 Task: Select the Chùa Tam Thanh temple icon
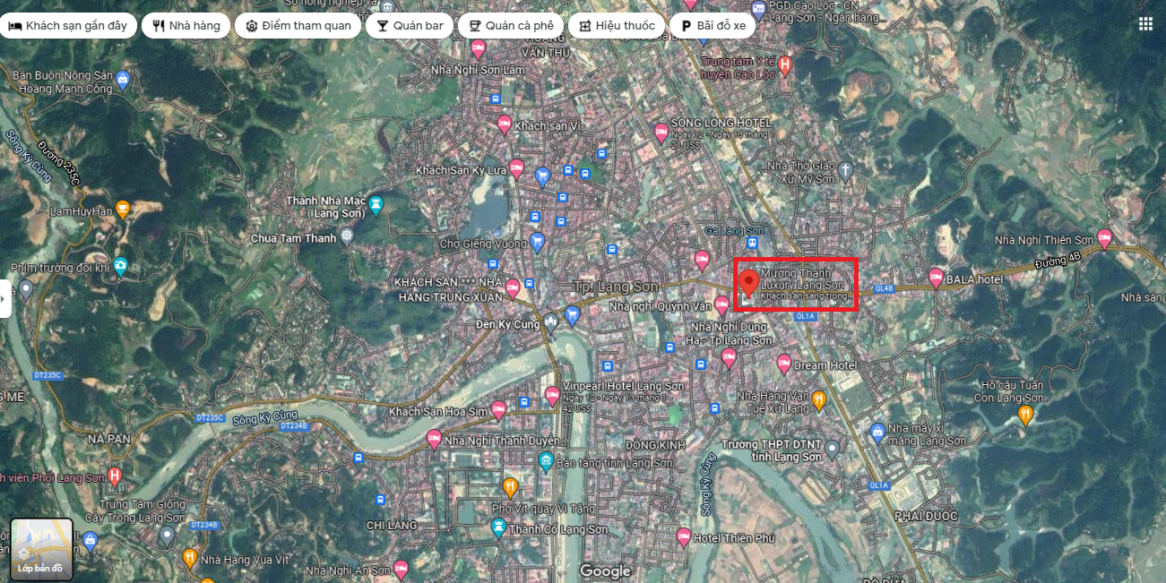(347, 236)
